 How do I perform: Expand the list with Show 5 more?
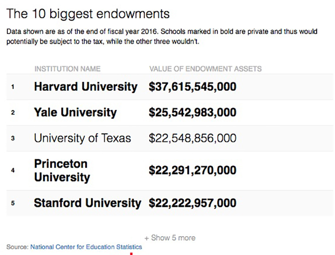pos(170,238)
